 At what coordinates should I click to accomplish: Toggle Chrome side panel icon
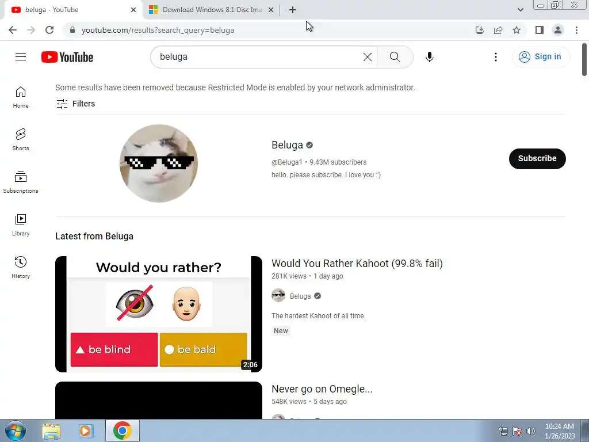click(540, 30)
